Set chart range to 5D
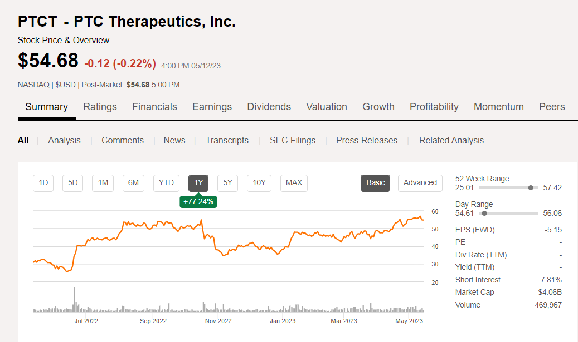Screen dimensions: 578x342 point(72,183)
